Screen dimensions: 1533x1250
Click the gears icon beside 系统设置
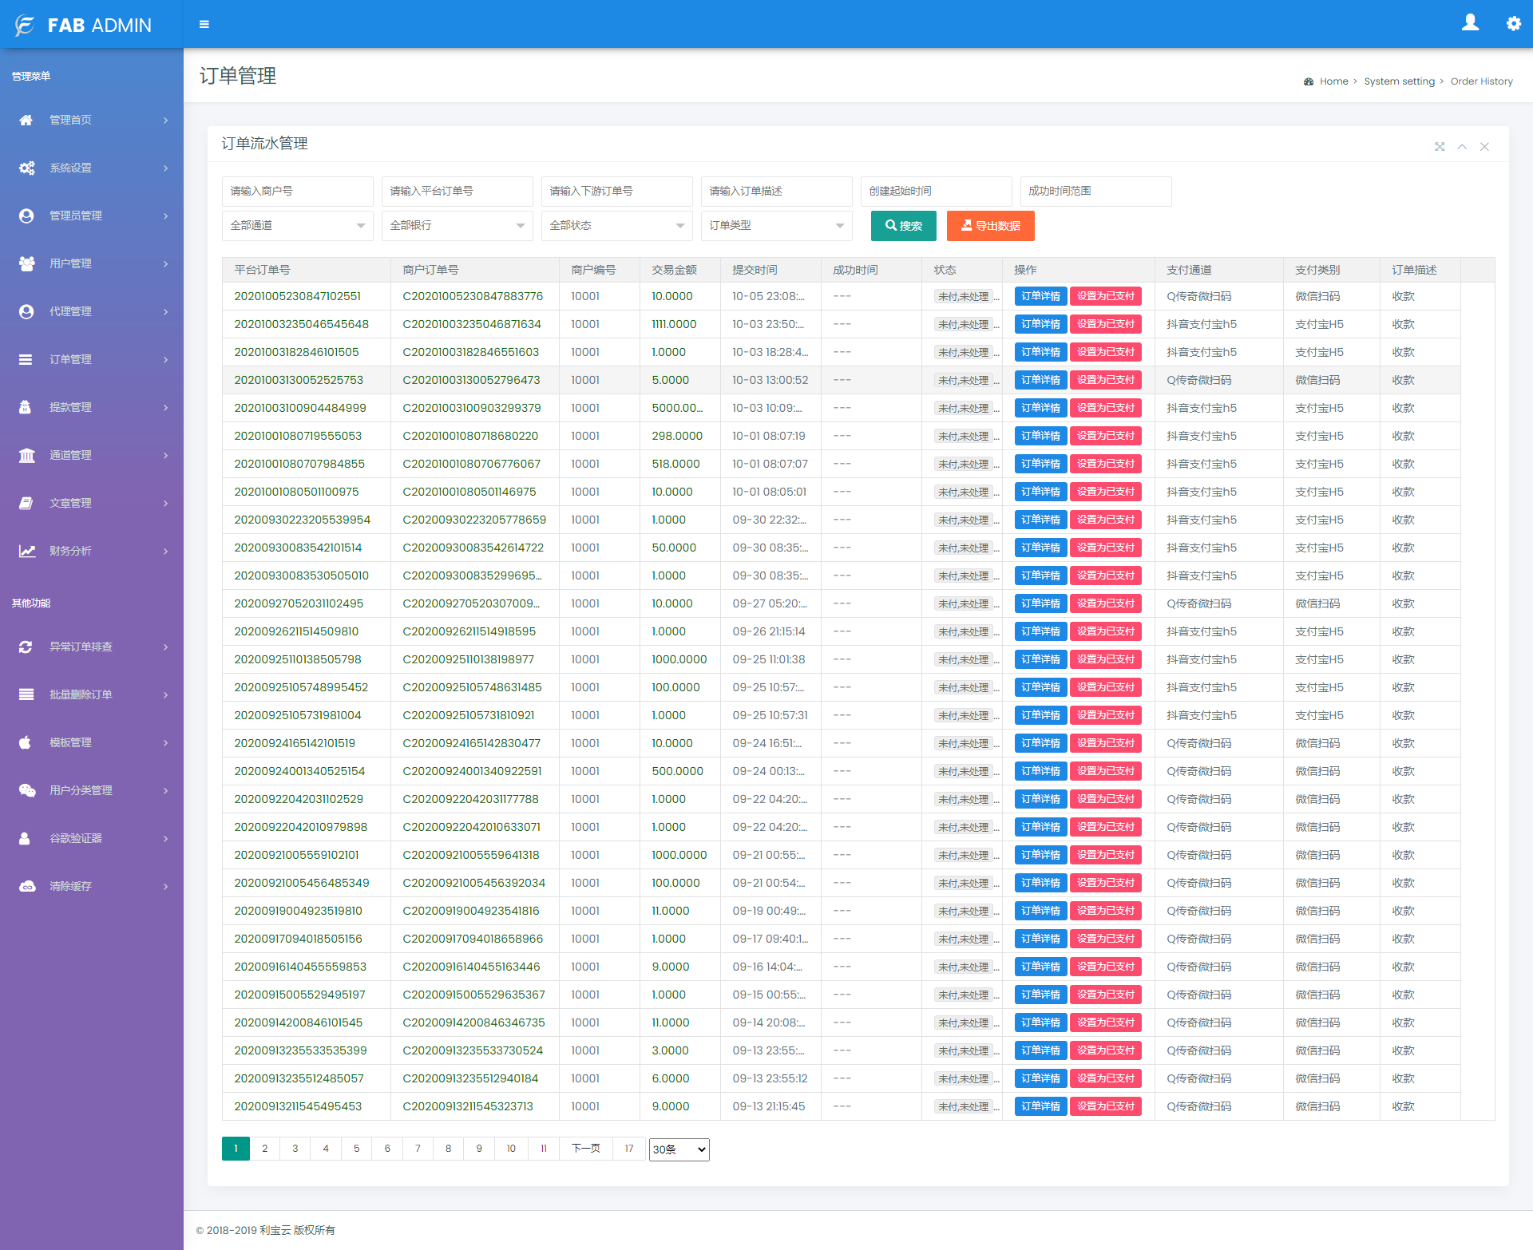click(26, 168)
